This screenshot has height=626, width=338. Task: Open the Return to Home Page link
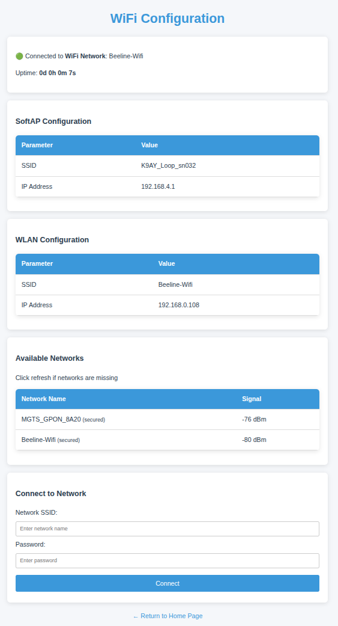click(x=167, y=616)
